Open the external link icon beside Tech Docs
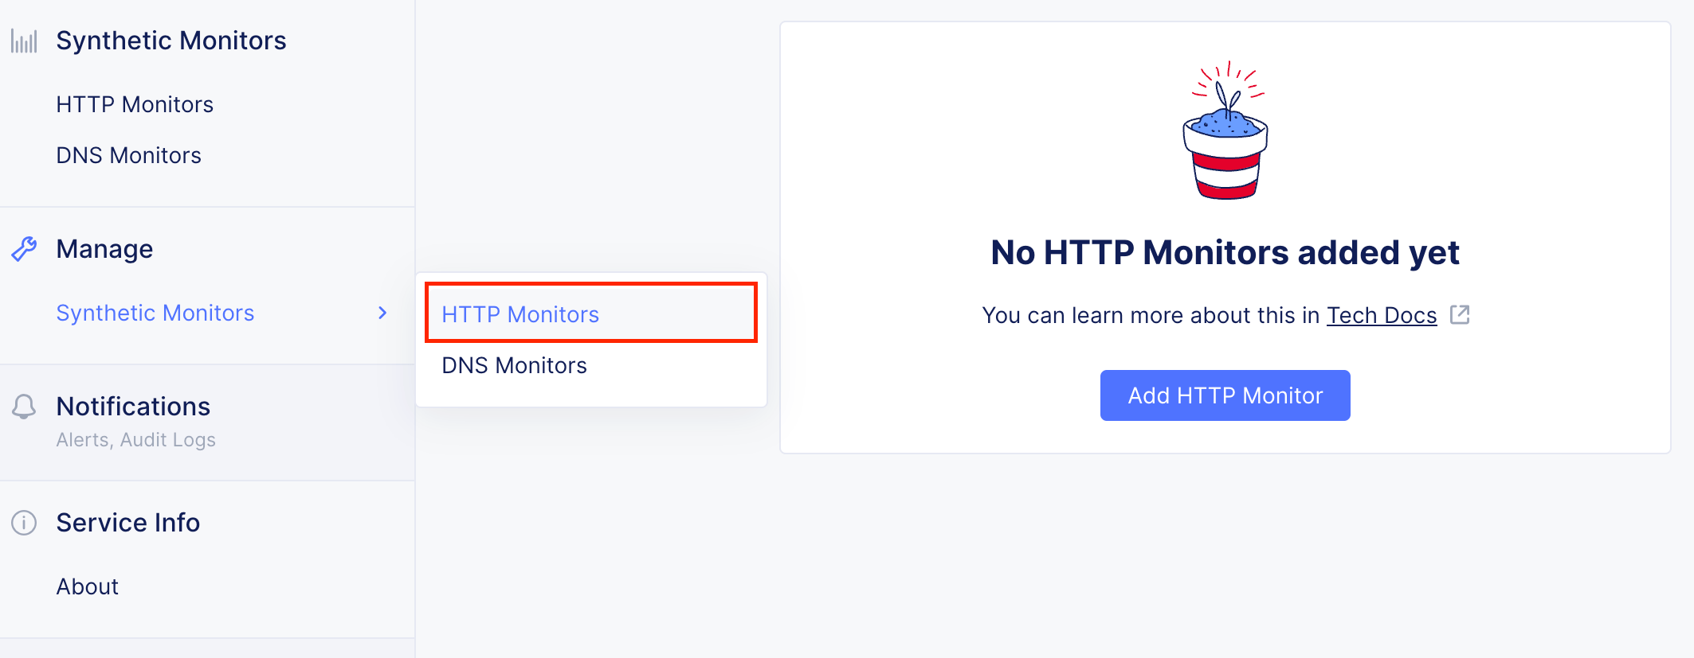This screenshot has height=658, width=1694. (x=1460, y=315)
